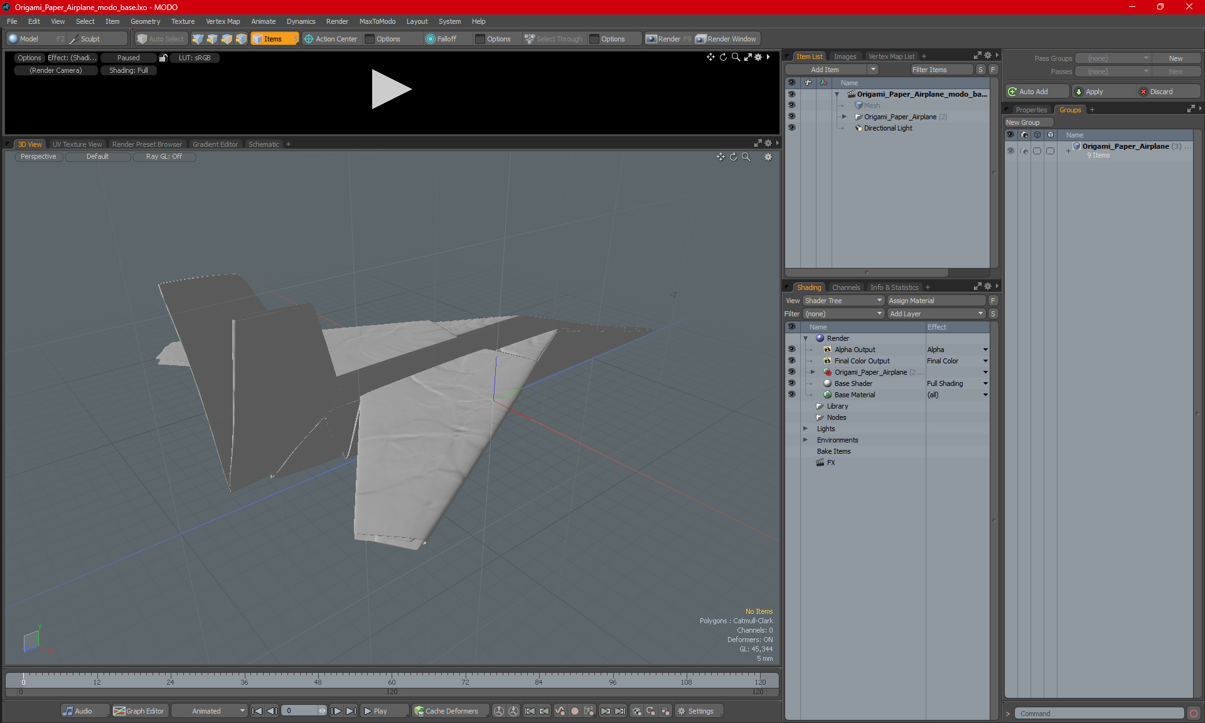Click the Assign Material button

coord(936,301)
